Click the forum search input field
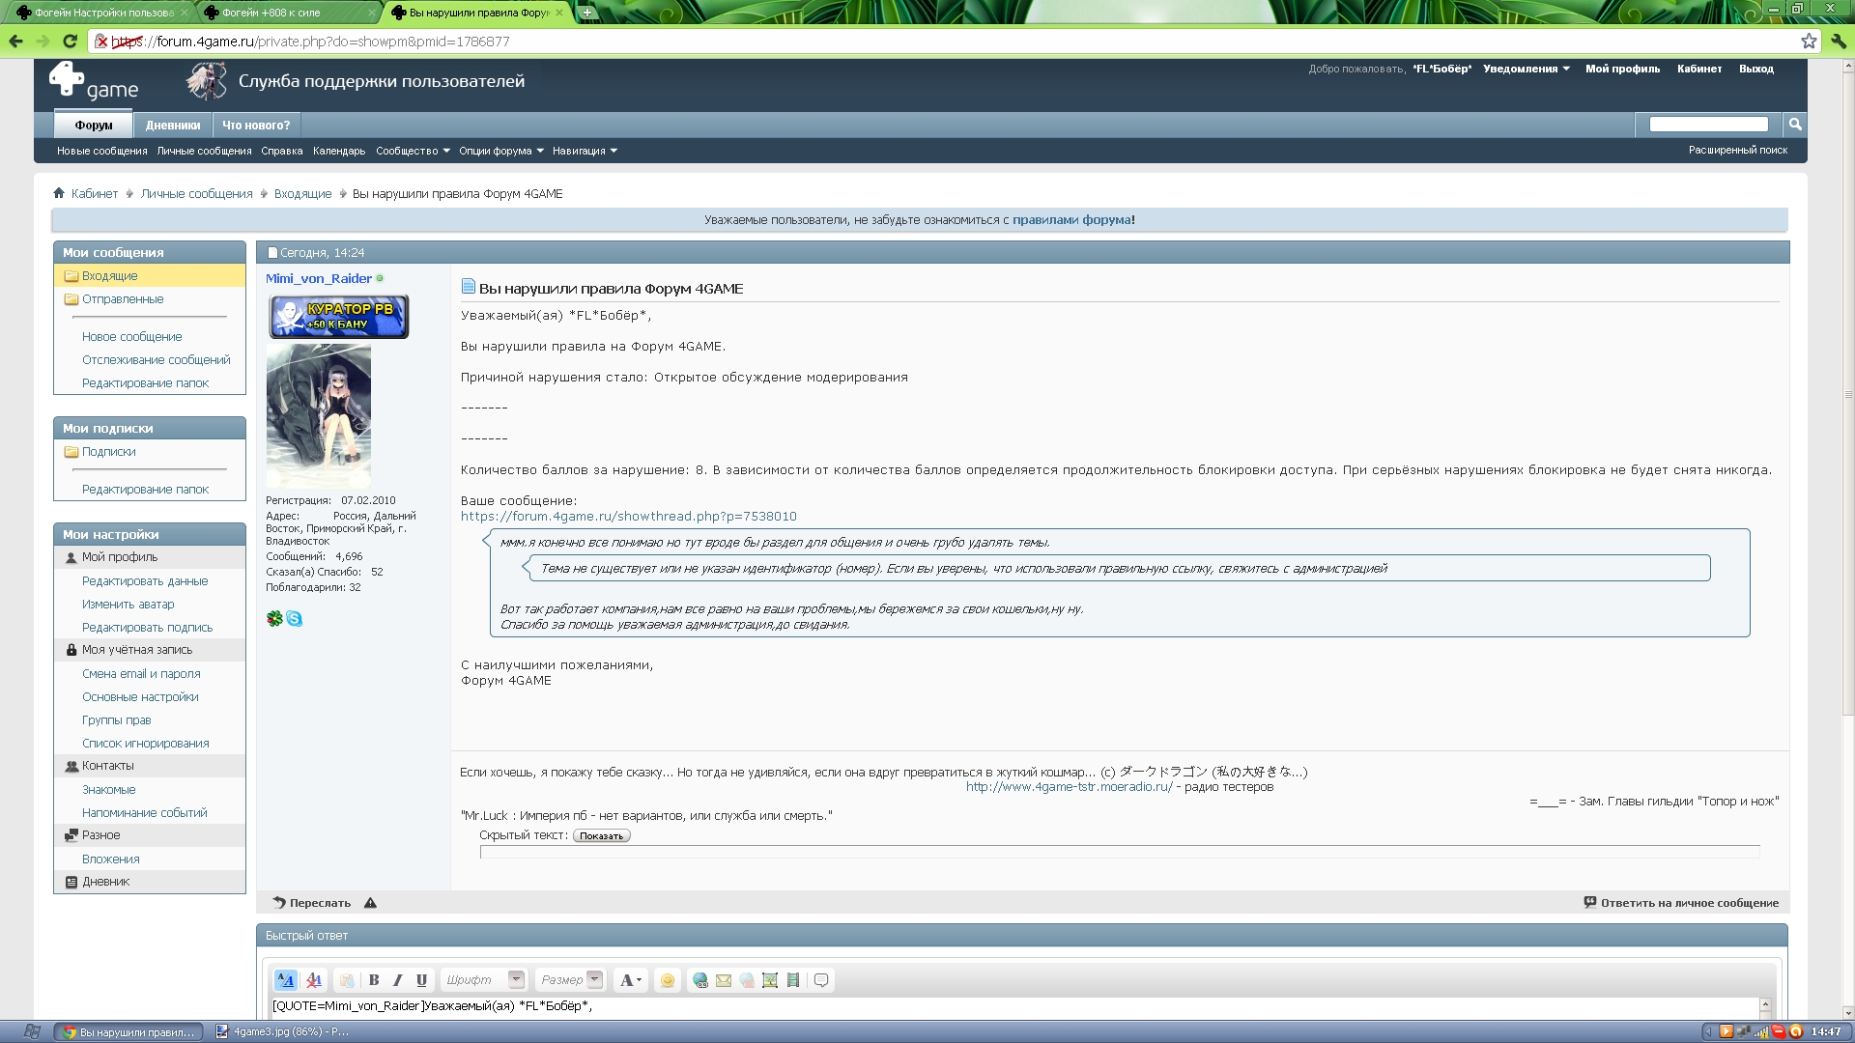Image resolution: width=1855 pixels, height=1043 pixels. point(1708,125)
